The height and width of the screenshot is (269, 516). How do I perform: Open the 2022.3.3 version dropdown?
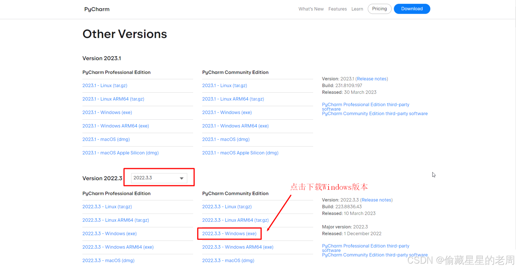(x=159, y=178)
